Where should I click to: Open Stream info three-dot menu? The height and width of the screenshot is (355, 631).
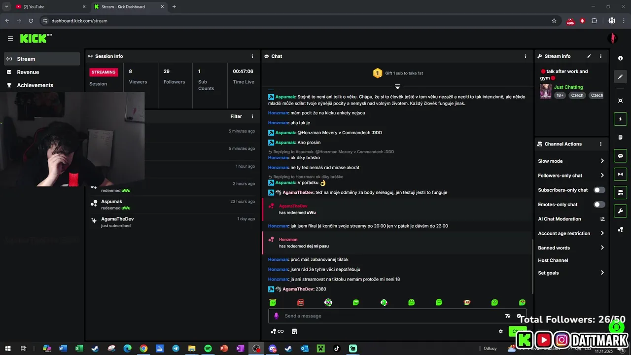[x=600, y=56]
